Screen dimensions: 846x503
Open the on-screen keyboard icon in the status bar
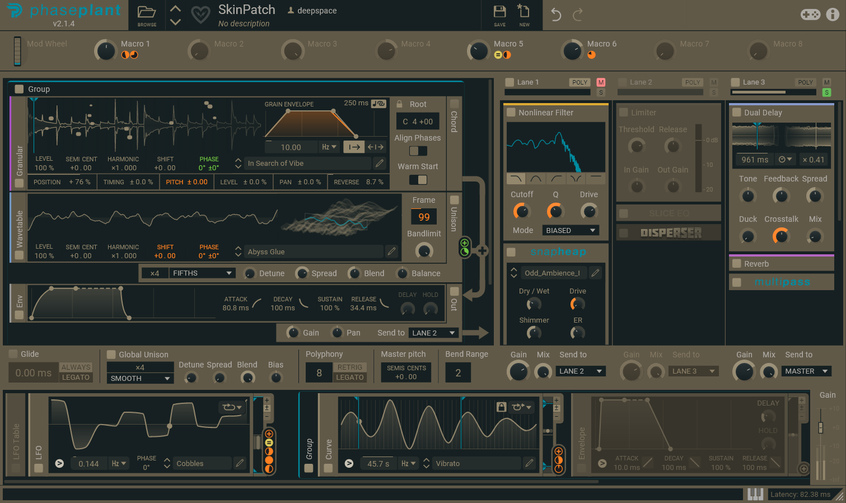pos(755,494)
